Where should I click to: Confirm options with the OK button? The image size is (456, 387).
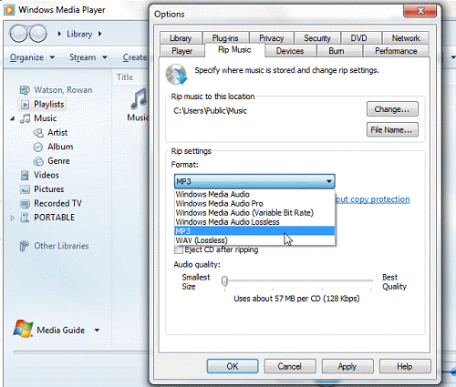point(233,366)
